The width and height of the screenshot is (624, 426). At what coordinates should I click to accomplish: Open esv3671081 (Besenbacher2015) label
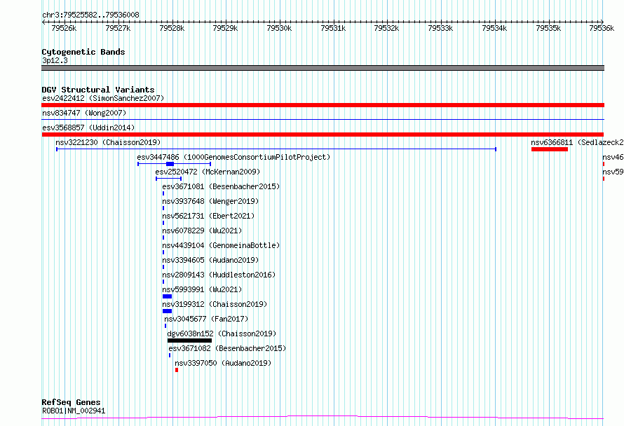pos(221,186)
